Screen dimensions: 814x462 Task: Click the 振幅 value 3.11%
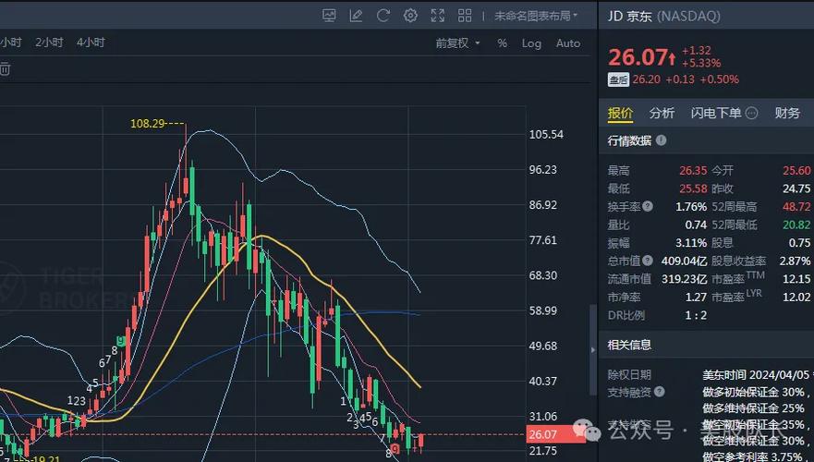(691, 242)
